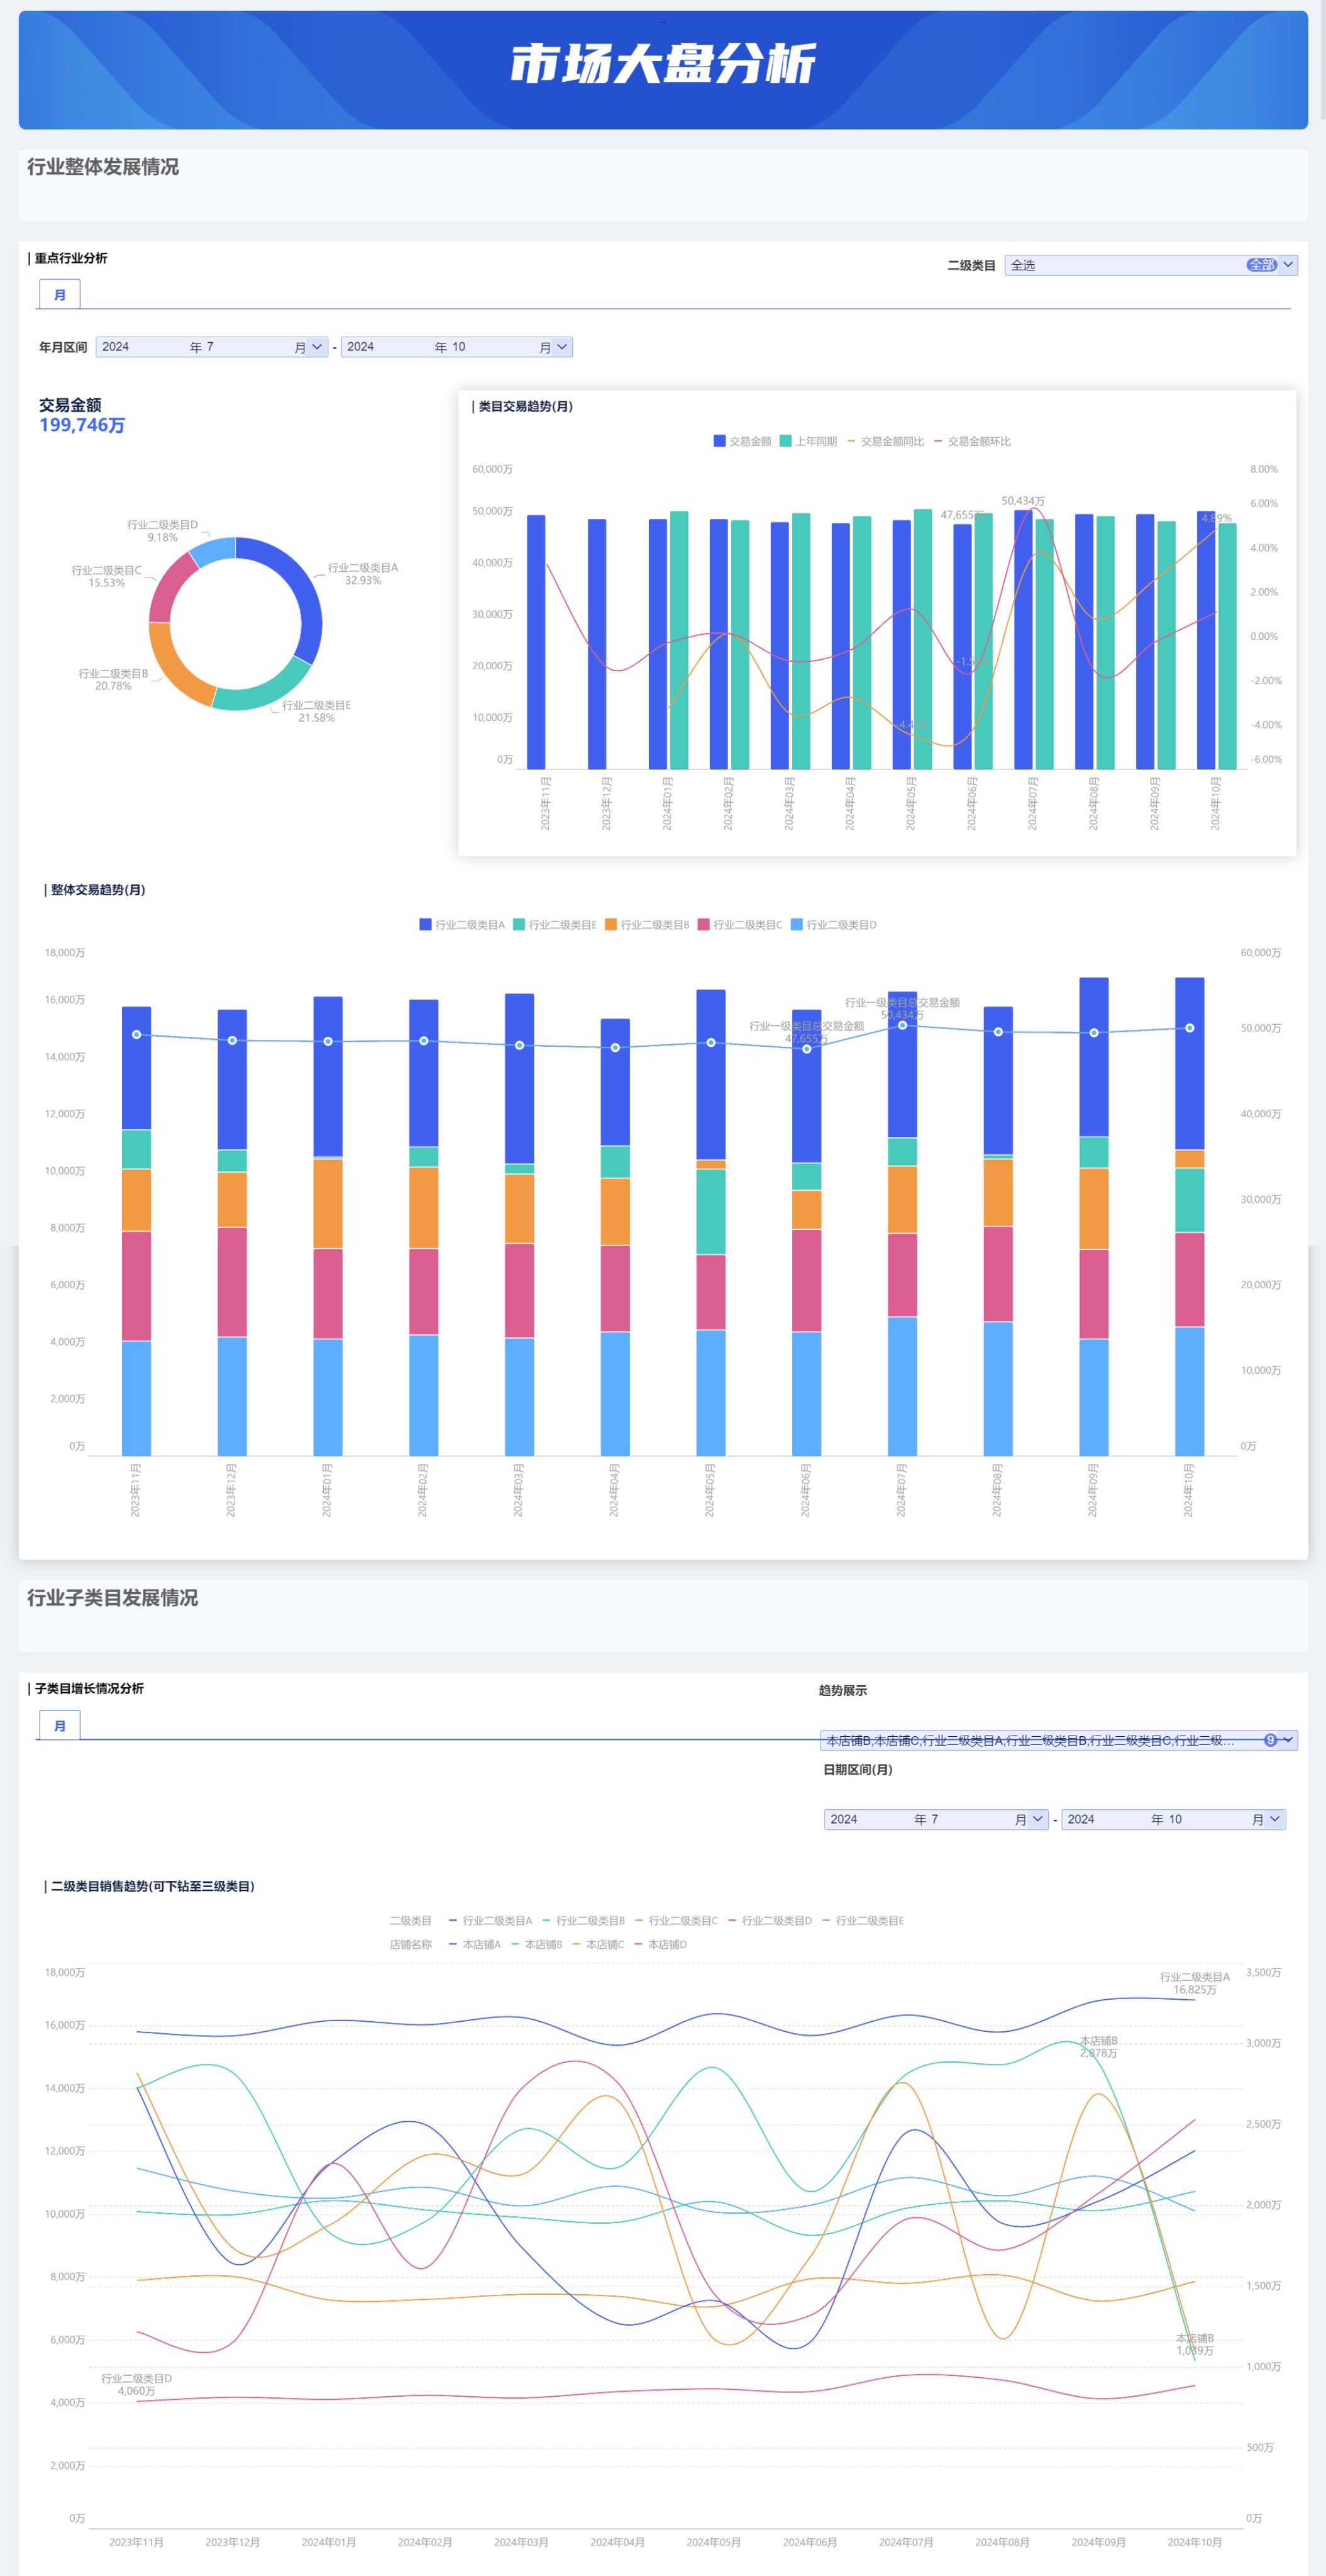Select 月 tab under 重点行业分析
The height and width of the screenshot is (2576, 1326).
click(x=60, y=295)
